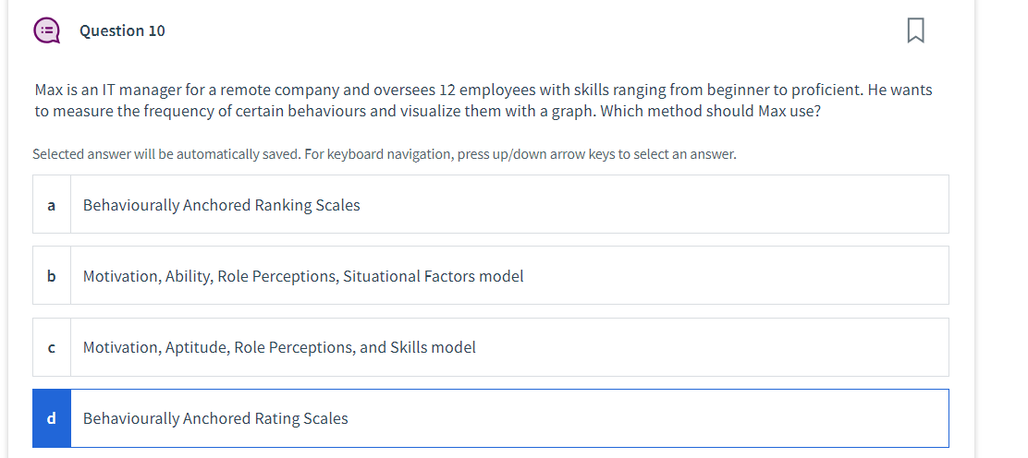Click the question sentence starting "Max is an IT manager"
Image resolution: width=1028 pixels, height=458 pixels.
coord(483,90)
